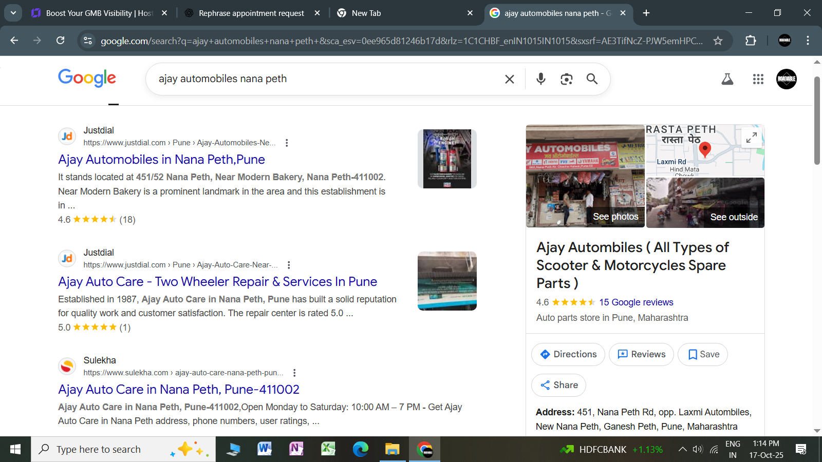Viewport: 822px width, 462px height.
Task: Open 15 Google reviews link
Action: pos(636,302)
